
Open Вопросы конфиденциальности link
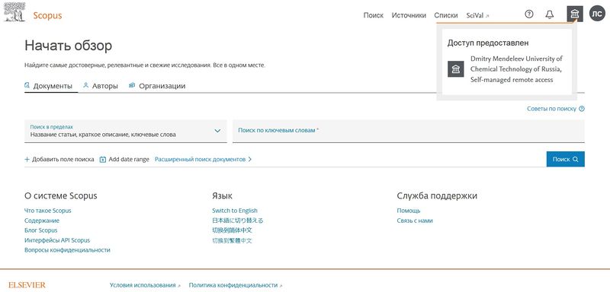[67, 250]
